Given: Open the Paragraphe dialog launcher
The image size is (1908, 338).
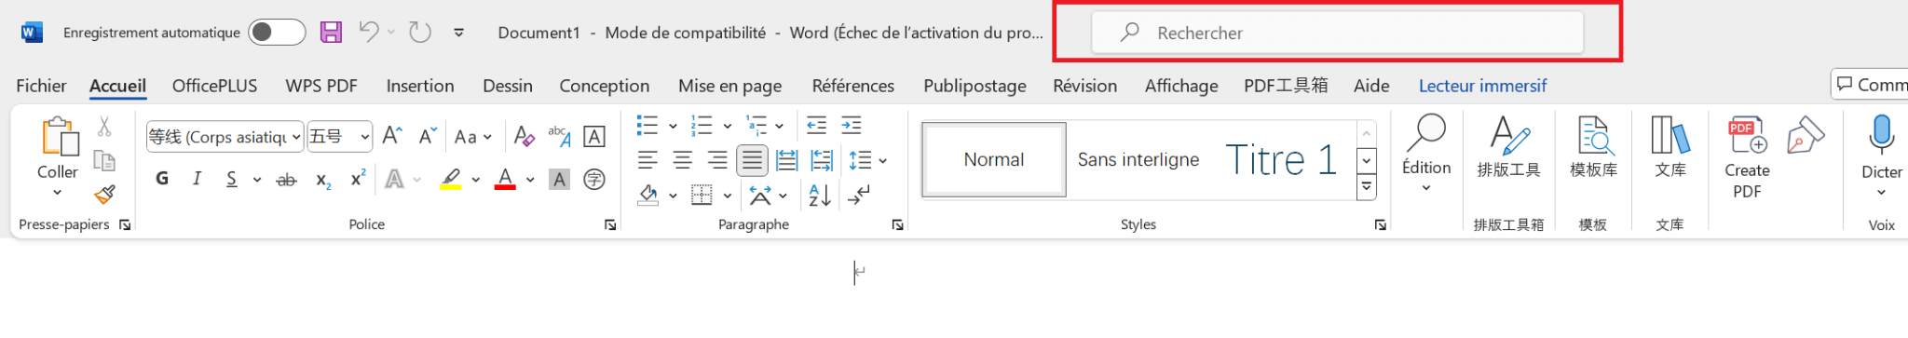Looking at the screenshot, I should (897, 224).
